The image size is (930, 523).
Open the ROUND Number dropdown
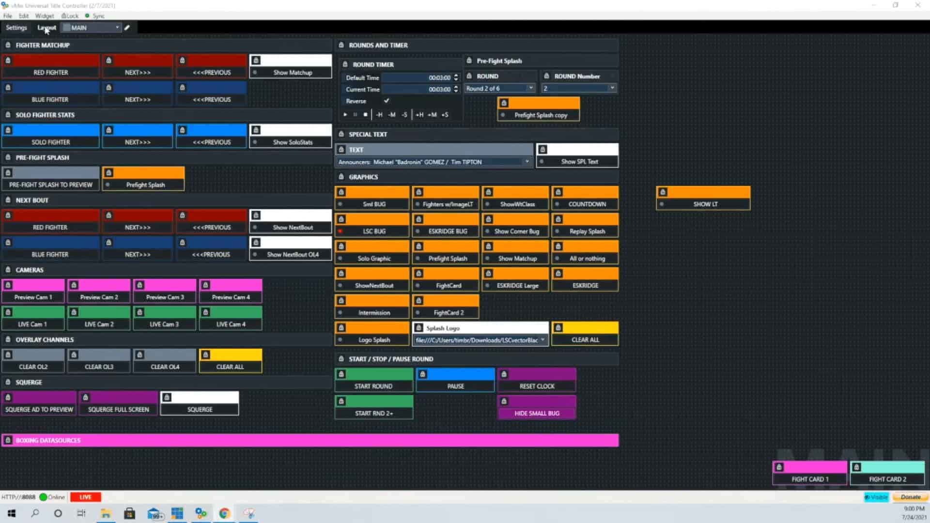tap(612, 88)
